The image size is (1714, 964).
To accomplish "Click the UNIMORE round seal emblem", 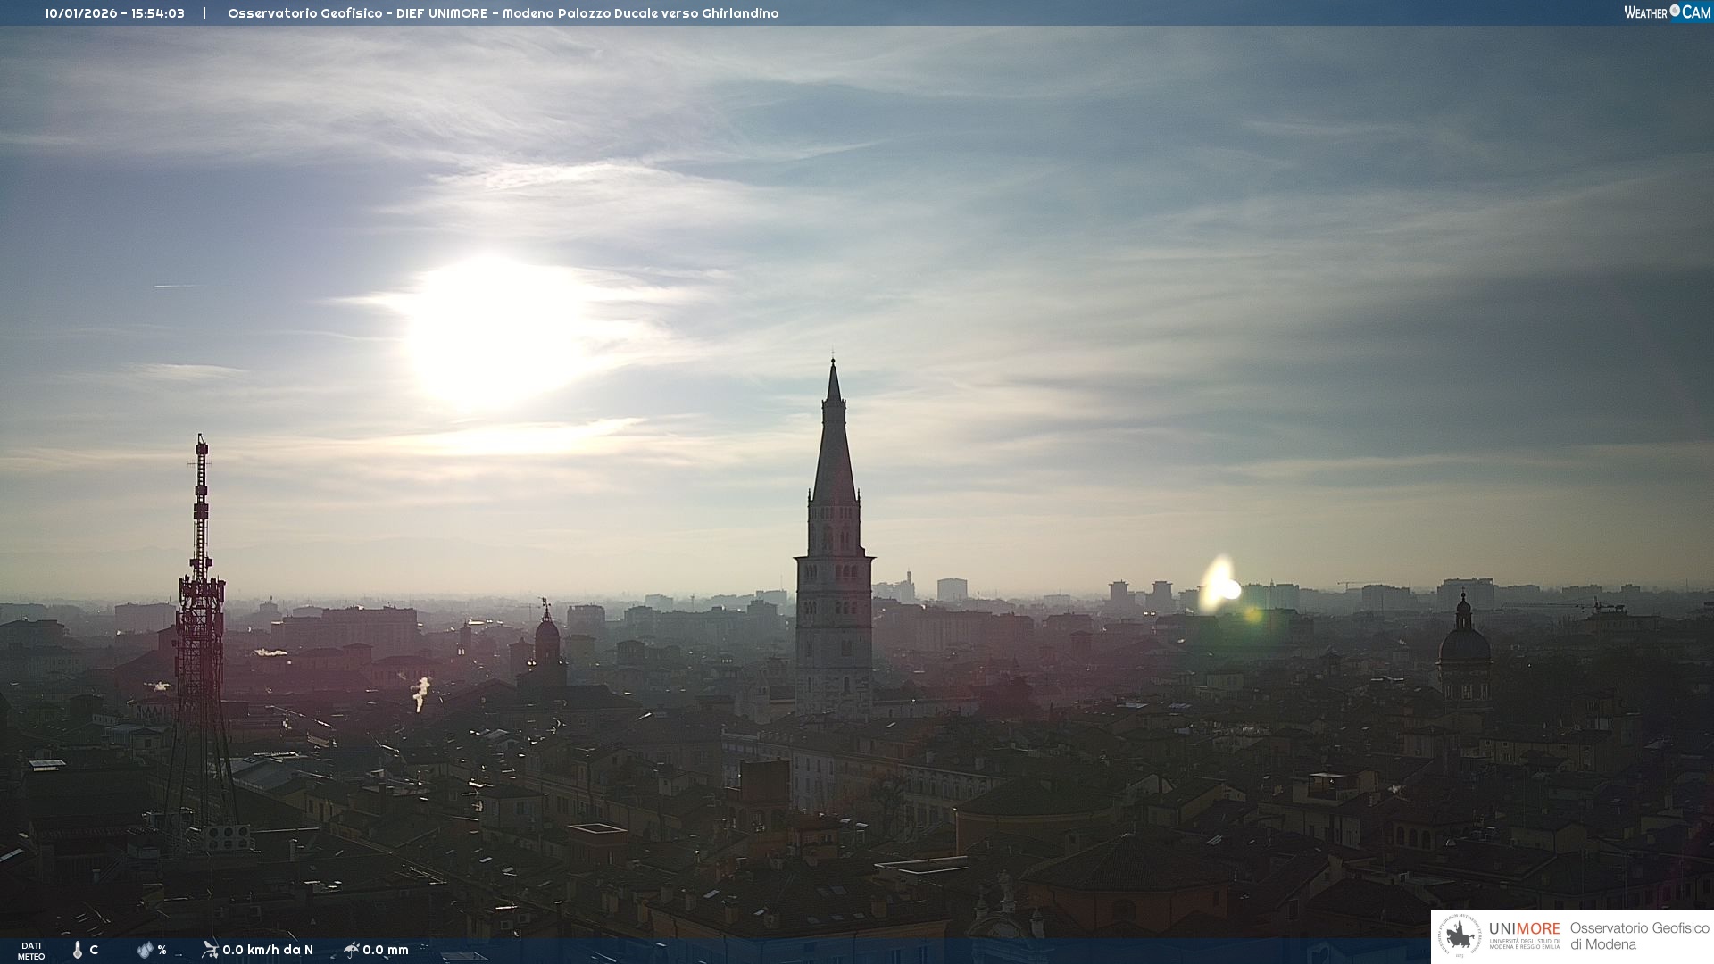I will (1460, 936).
